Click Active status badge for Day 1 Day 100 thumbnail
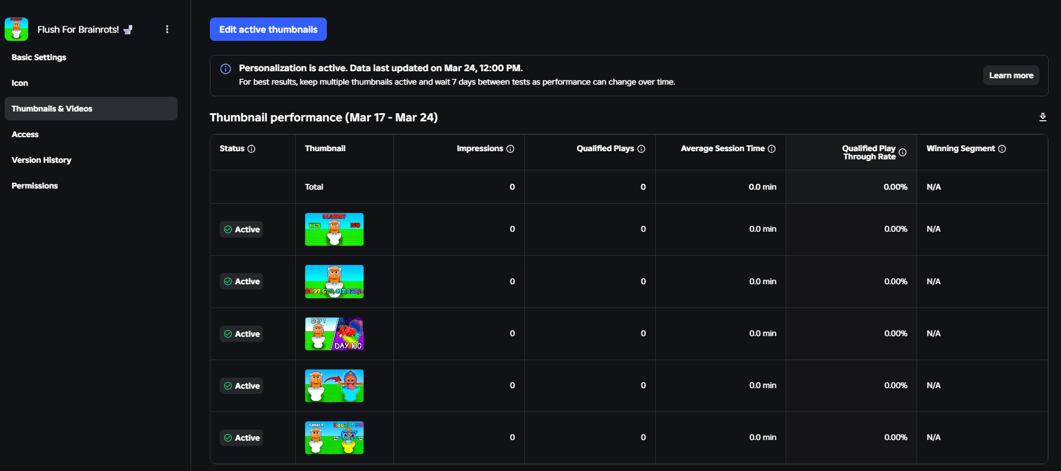 click(x=241, y=334)
